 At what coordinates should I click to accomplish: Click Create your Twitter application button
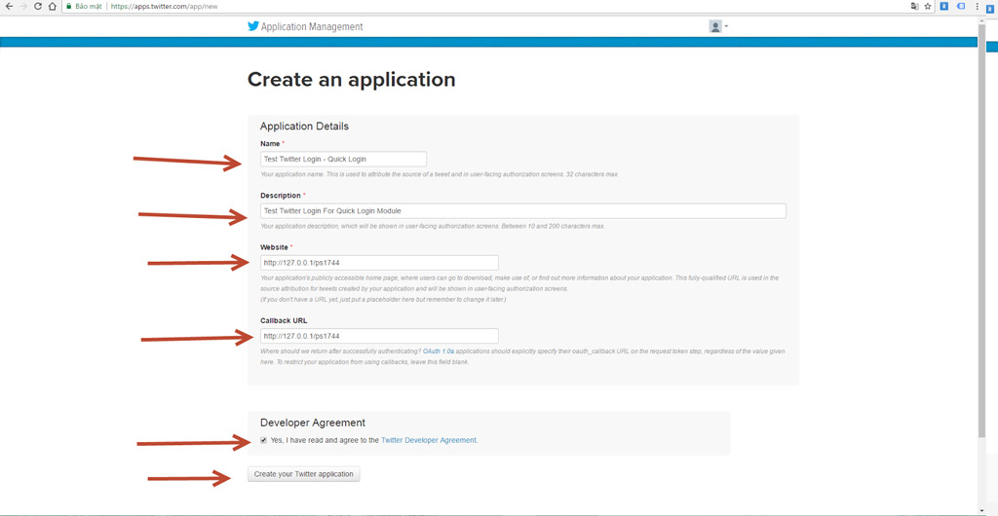click(x=304, y=474)
